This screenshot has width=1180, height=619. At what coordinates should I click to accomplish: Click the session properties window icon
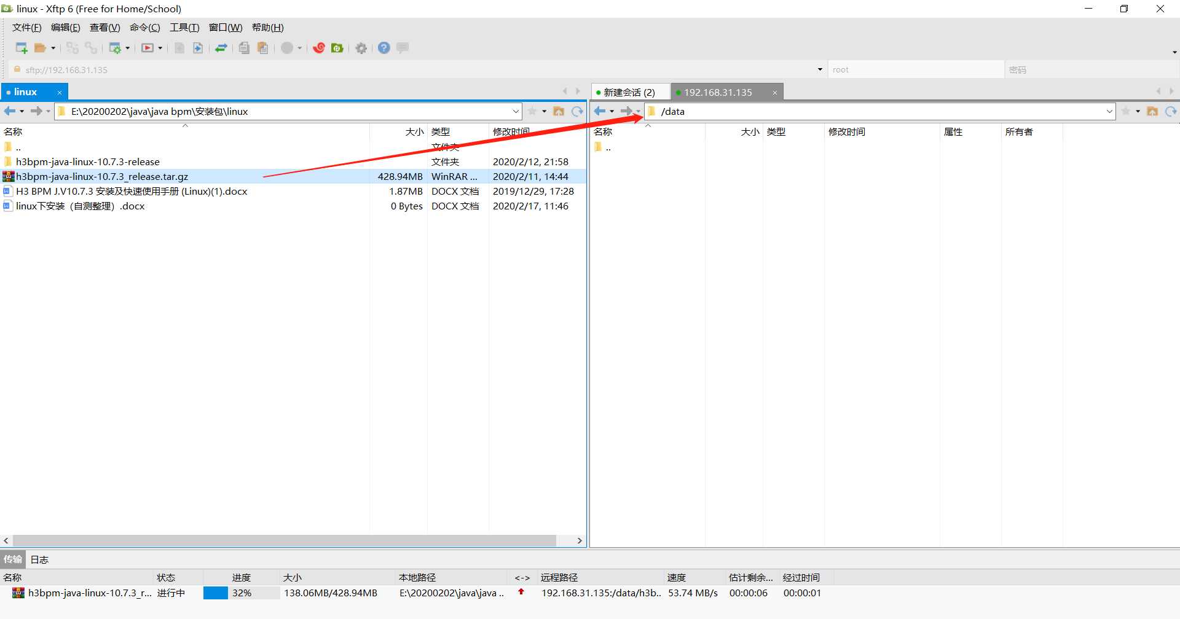[x=114, y=48]
